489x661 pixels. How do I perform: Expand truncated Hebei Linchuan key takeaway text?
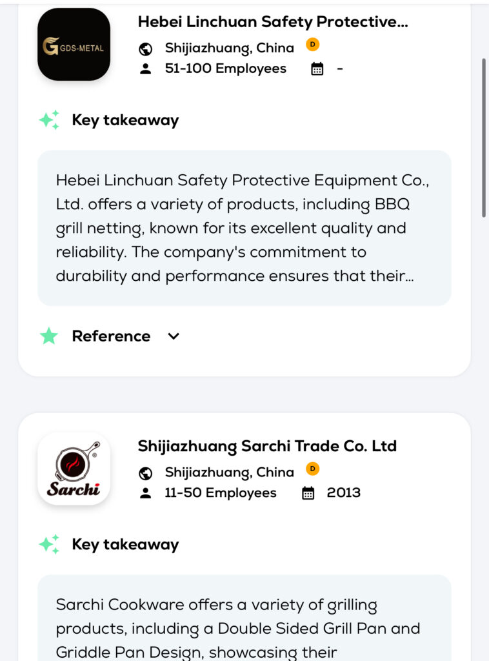244,228
